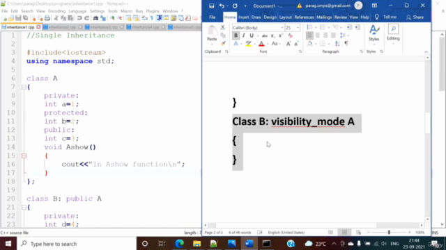Open Notepad++ Encoding menu
Image resolution: width=446 pixels, height=250 pixels.
pyautogui.click(x=56, y=11)
